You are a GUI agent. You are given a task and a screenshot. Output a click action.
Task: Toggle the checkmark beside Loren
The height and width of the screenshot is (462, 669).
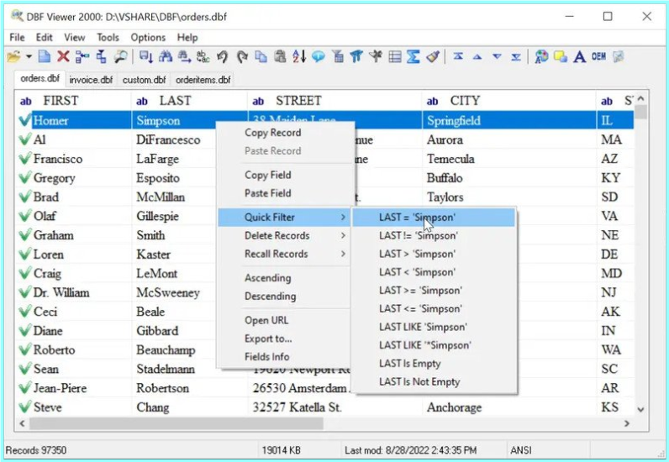click(x=25, y=255)
